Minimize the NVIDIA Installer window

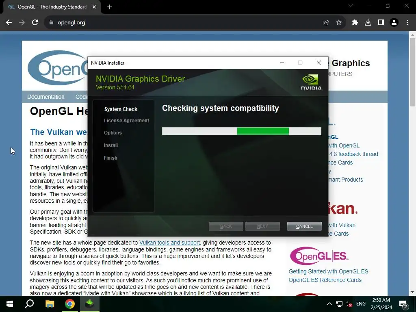pos(282,63)
